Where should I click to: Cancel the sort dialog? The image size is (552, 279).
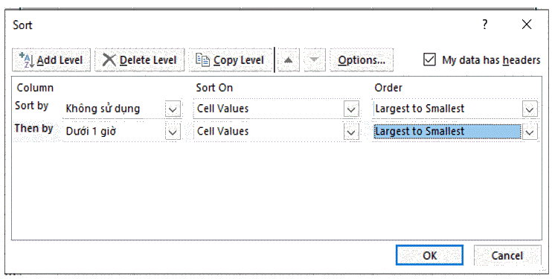(x=507, y=255)
